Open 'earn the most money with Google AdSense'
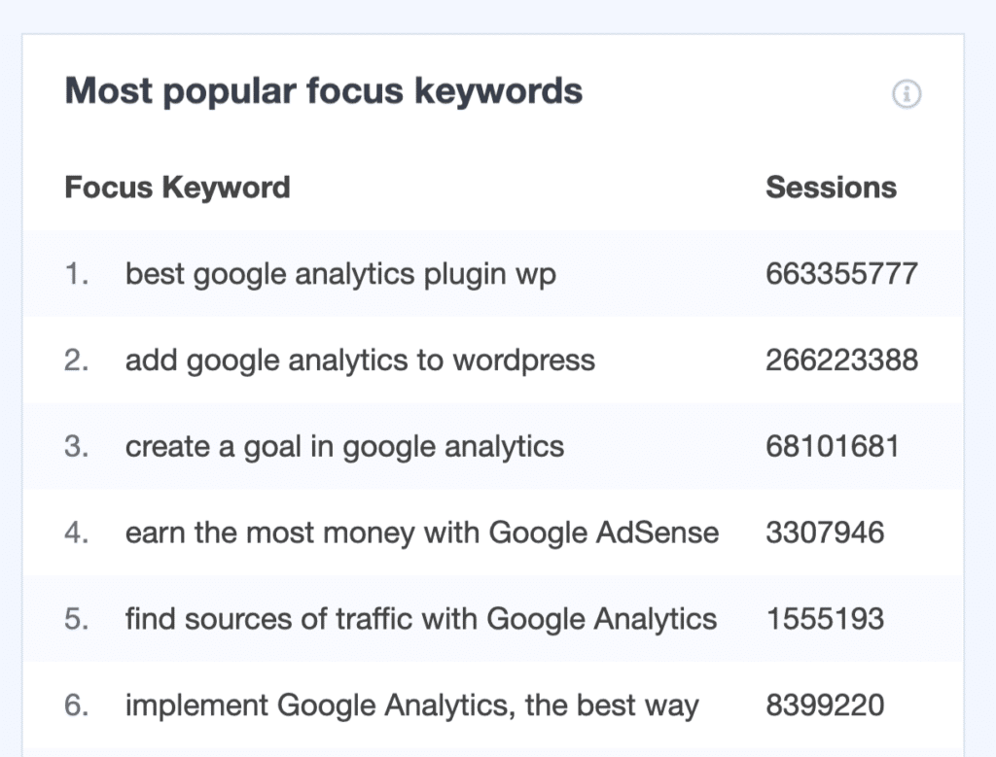Image resolution: width=996 pixels, height=757 pixels. (422, 533)
